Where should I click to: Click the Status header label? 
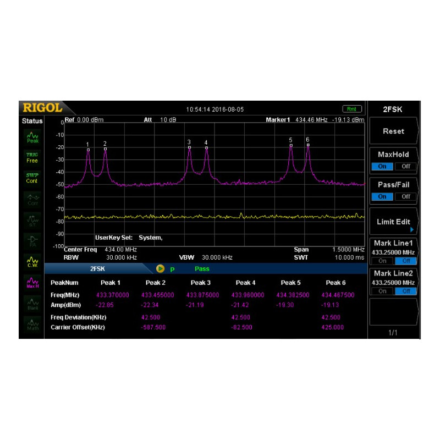tap(31, 120)
